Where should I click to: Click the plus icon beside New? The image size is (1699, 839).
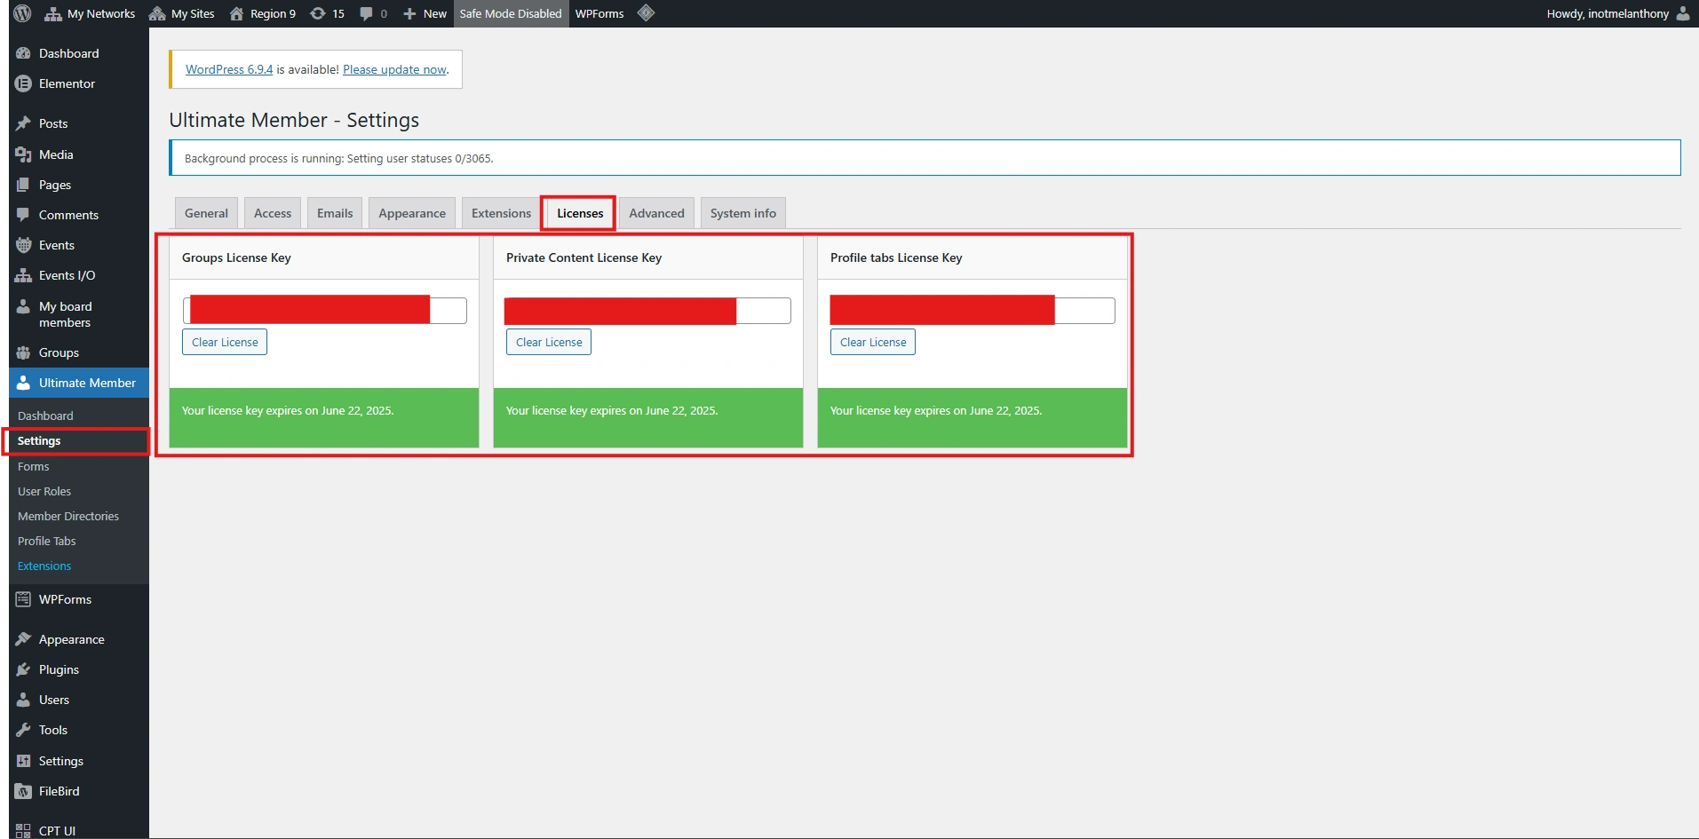409,13
